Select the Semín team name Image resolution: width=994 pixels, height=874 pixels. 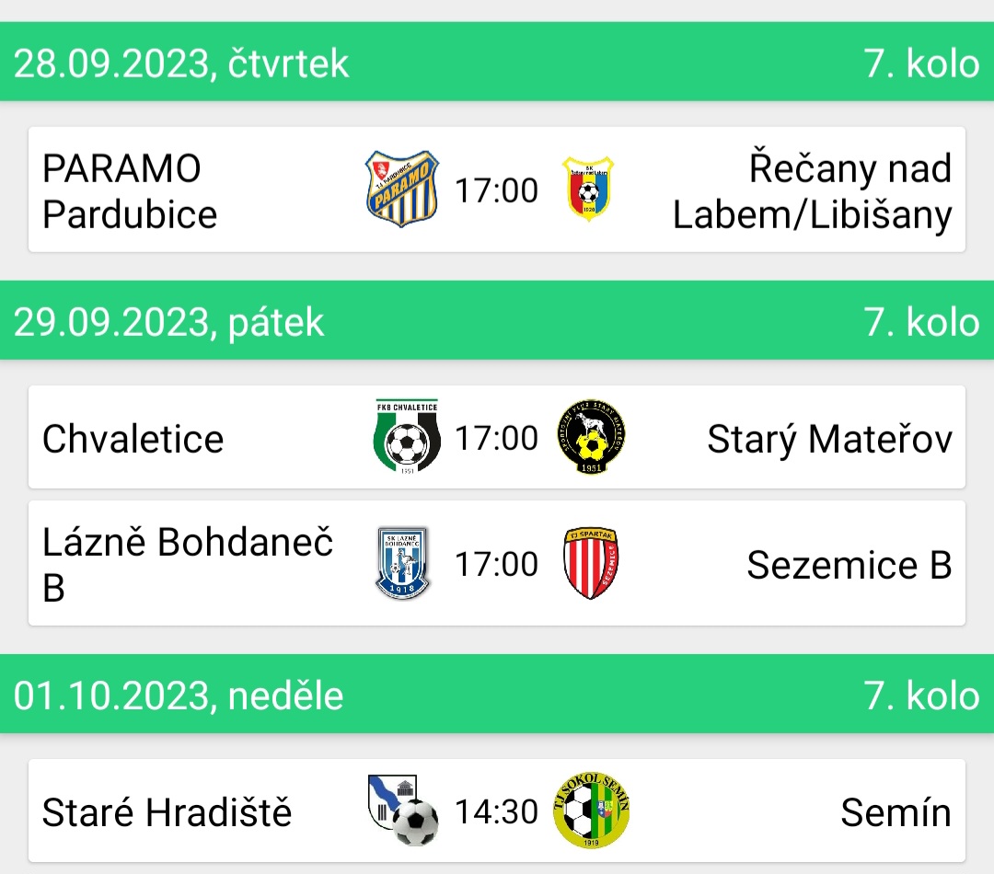896,811
